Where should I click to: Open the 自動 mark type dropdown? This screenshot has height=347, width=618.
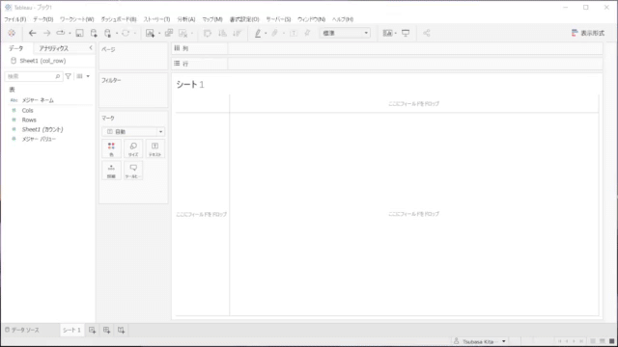133,131
